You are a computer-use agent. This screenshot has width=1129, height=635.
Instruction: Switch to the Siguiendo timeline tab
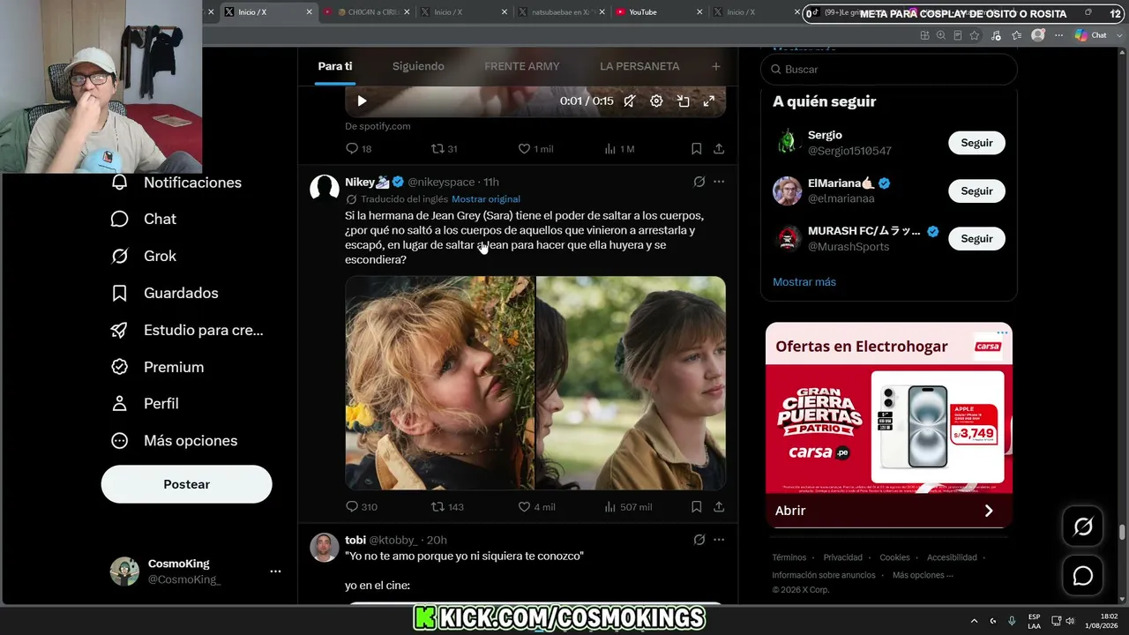tap(418, 66)
